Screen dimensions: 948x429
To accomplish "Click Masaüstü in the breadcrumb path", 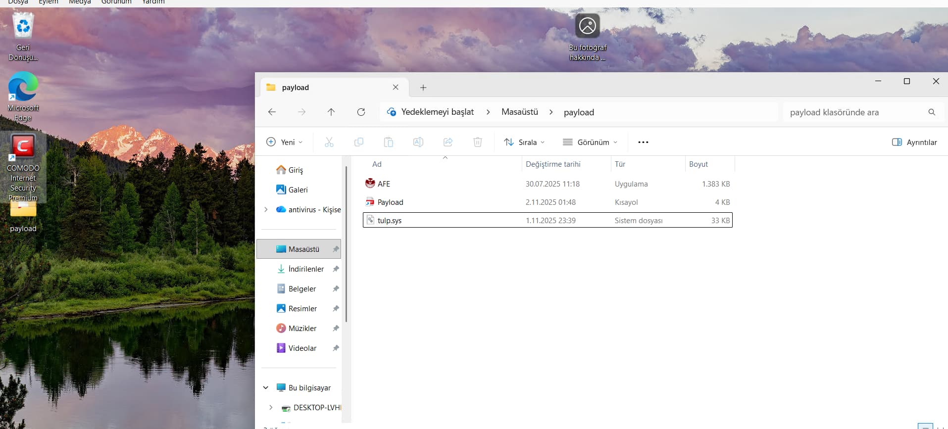I will pyautogui.click(x=519, y=112).
